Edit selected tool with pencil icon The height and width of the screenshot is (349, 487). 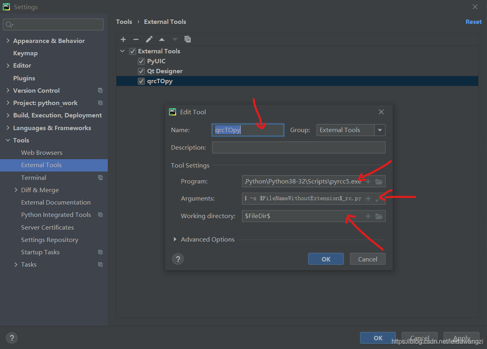pyautogui.click(x=149, y=39)
